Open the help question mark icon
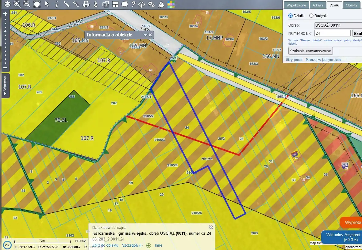Viewport: 362px width, 250px height. point(133,4)
